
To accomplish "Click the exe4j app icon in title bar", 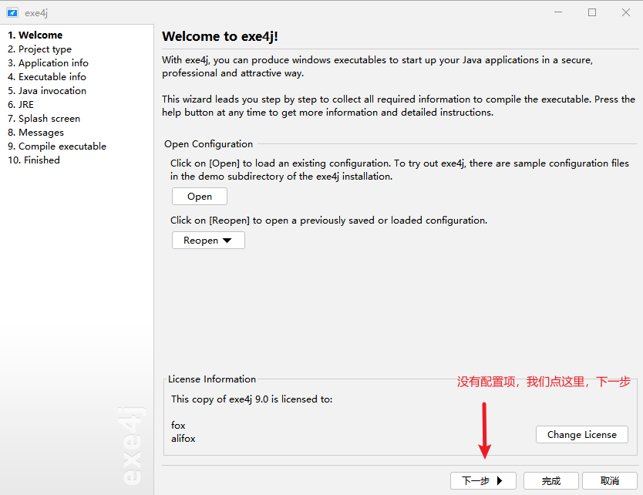I will coord(12,12).
